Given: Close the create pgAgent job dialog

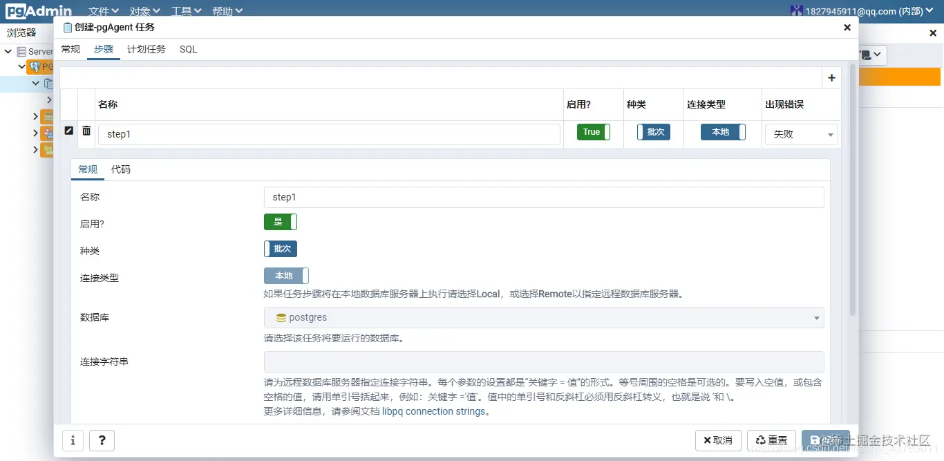Looking at the screenshot, I should click(847, 28).
